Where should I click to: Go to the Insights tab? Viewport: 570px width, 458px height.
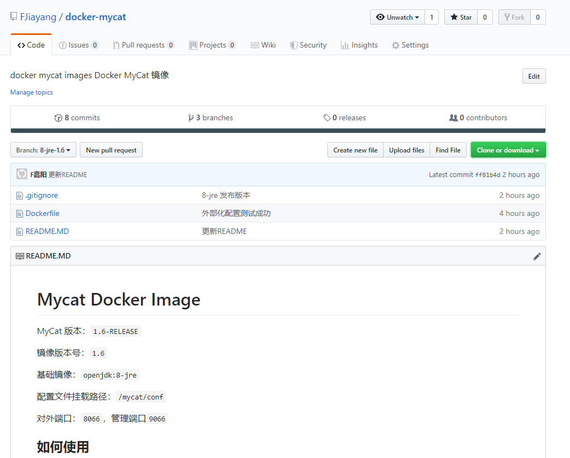[x=359, y=45]
